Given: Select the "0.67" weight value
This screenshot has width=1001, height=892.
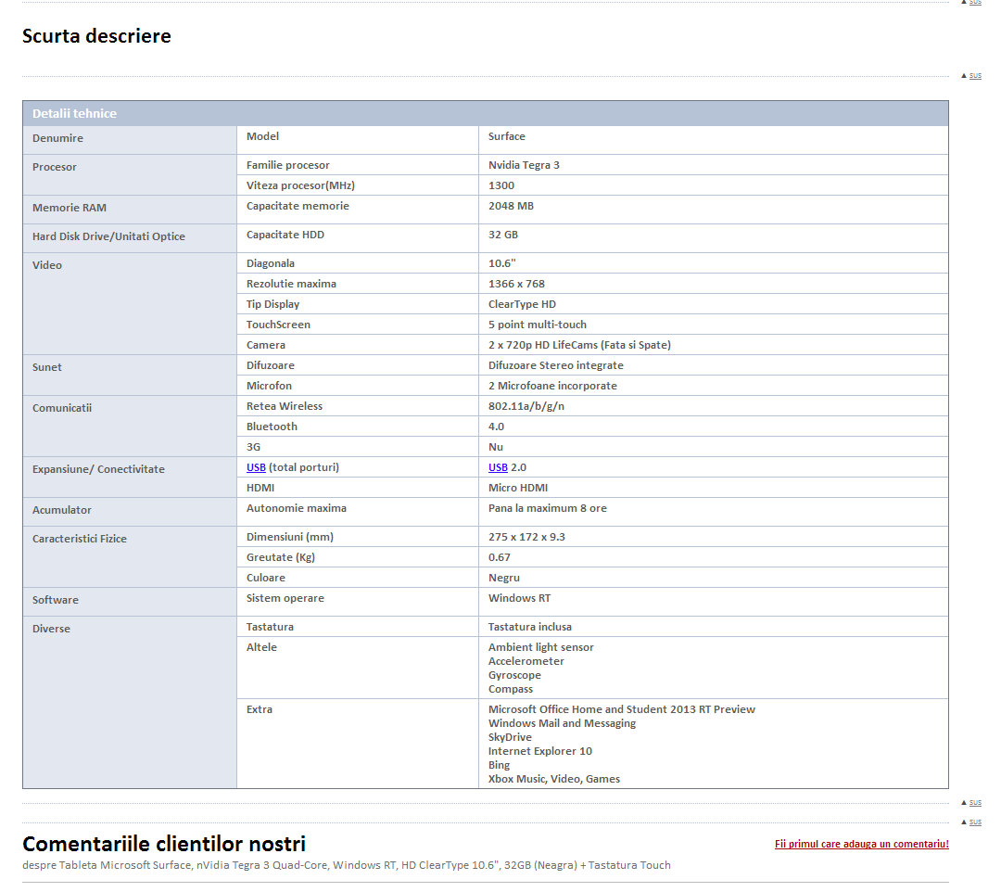Looking at the screenshot, I should tap(500, 557).
